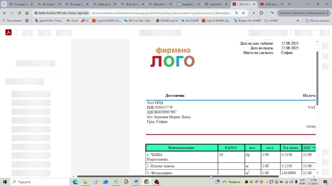Open the Extensions puzzle icon
Screen dimensions: 332x186
coord(261,13)
